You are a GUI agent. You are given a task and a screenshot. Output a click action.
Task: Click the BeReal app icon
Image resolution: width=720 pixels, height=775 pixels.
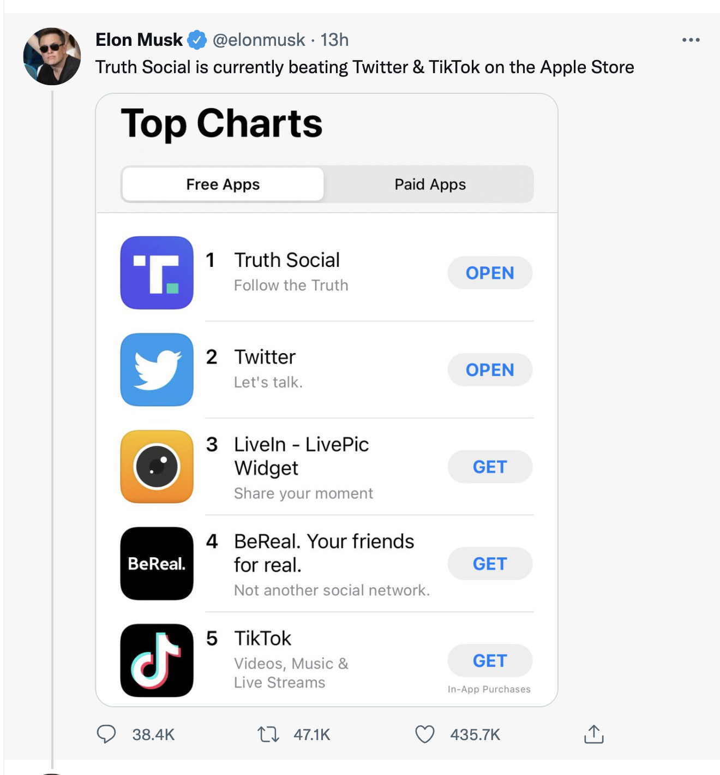157,563
